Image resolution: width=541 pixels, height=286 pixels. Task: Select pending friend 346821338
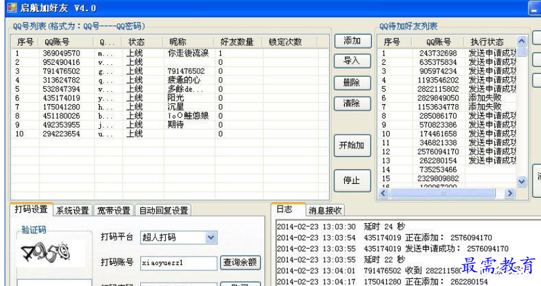(447, 143)
